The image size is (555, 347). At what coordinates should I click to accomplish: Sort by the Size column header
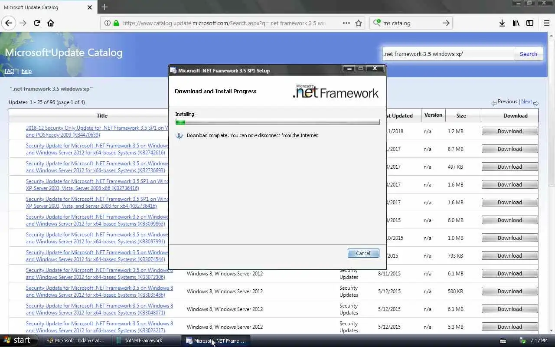tap(461, 115)
